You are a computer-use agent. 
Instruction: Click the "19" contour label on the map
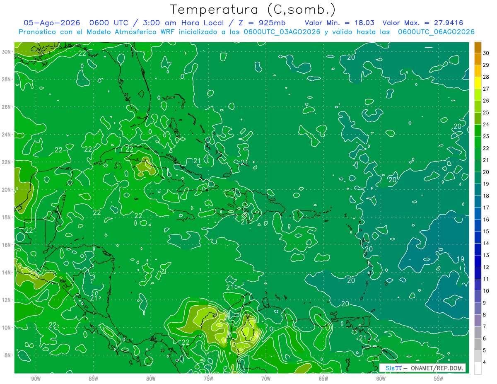pyautogui.click(x=460, y=259)
